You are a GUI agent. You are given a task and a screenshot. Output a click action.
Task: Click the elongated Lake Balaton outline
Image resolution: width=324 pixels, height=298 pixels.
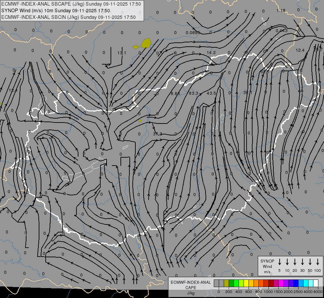[x=84, y=169]
